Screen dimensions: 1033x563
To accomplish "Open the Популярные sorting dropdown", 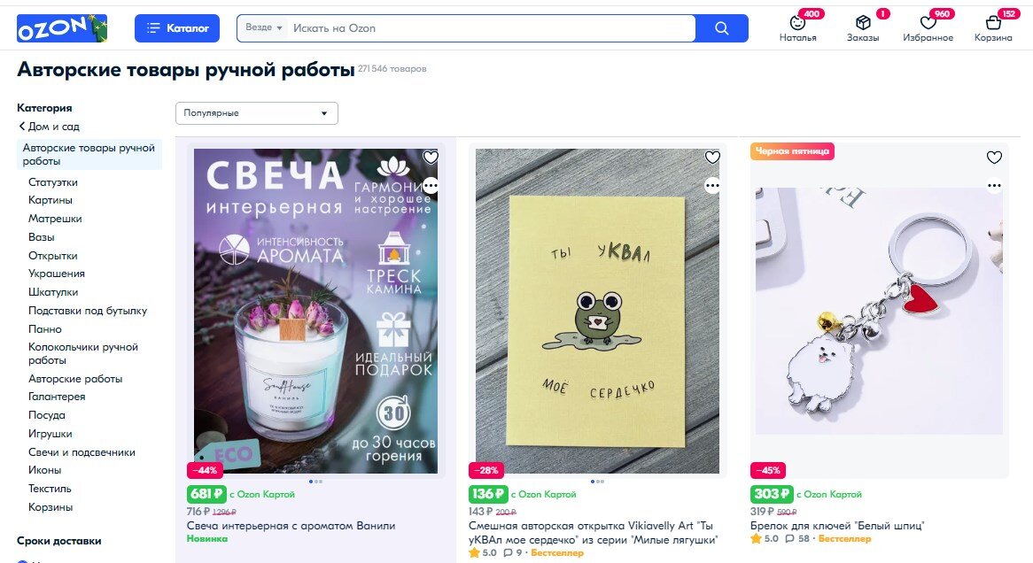I will pyautogui.click(x=257, y=113).
